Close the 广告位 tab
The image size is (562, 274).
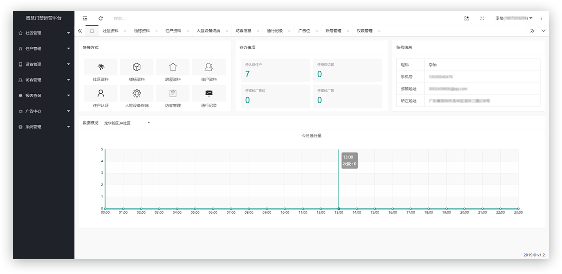(316, 31)
